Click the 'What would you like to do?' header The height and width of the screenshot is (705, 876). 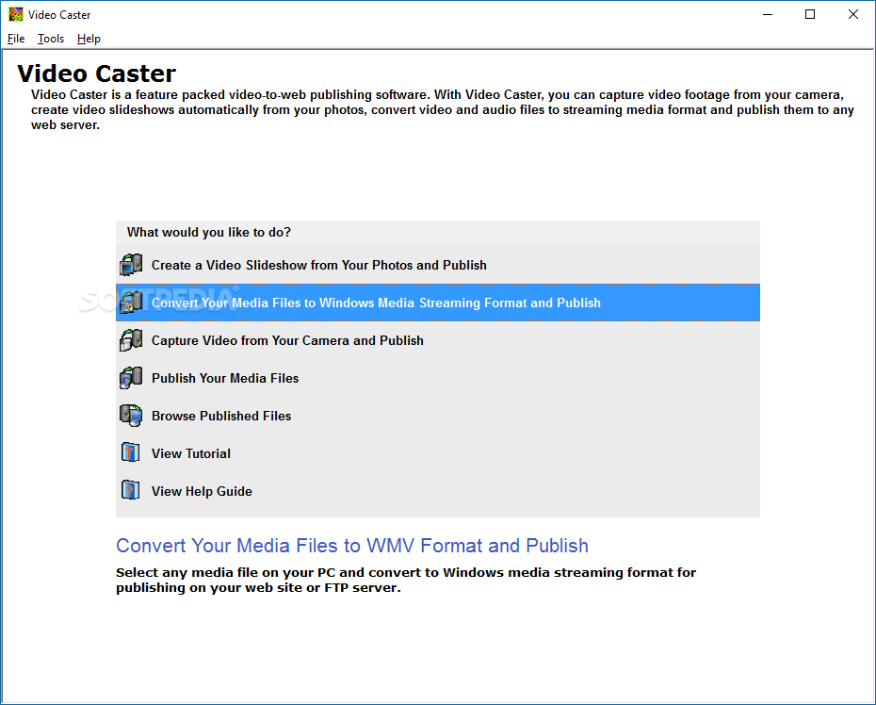[209, 232]
